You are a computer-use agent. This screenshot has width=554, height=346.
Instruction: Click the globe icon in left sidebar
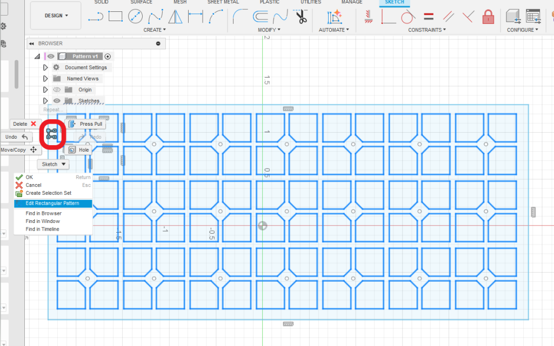pos(3,44)
